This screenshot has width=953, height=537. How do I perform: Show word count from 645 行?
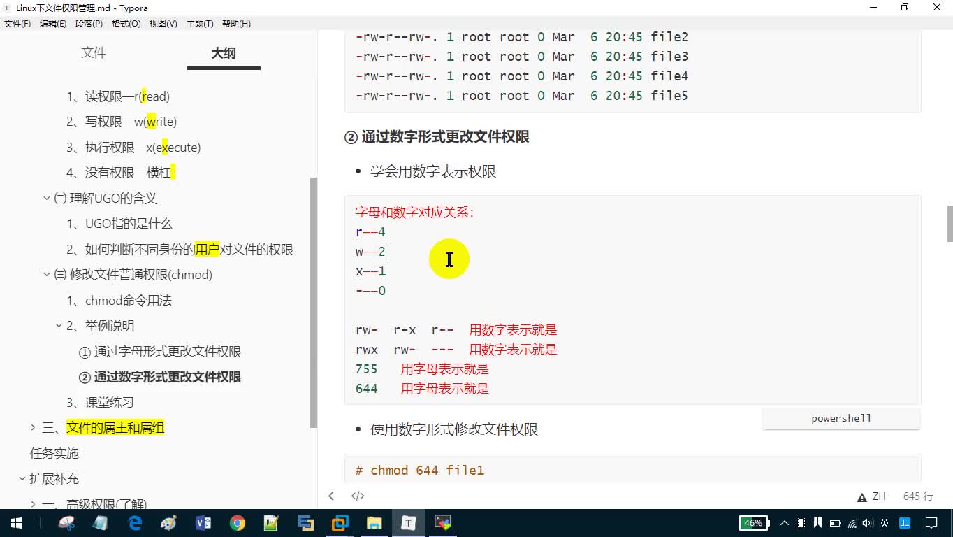[918, 496]
